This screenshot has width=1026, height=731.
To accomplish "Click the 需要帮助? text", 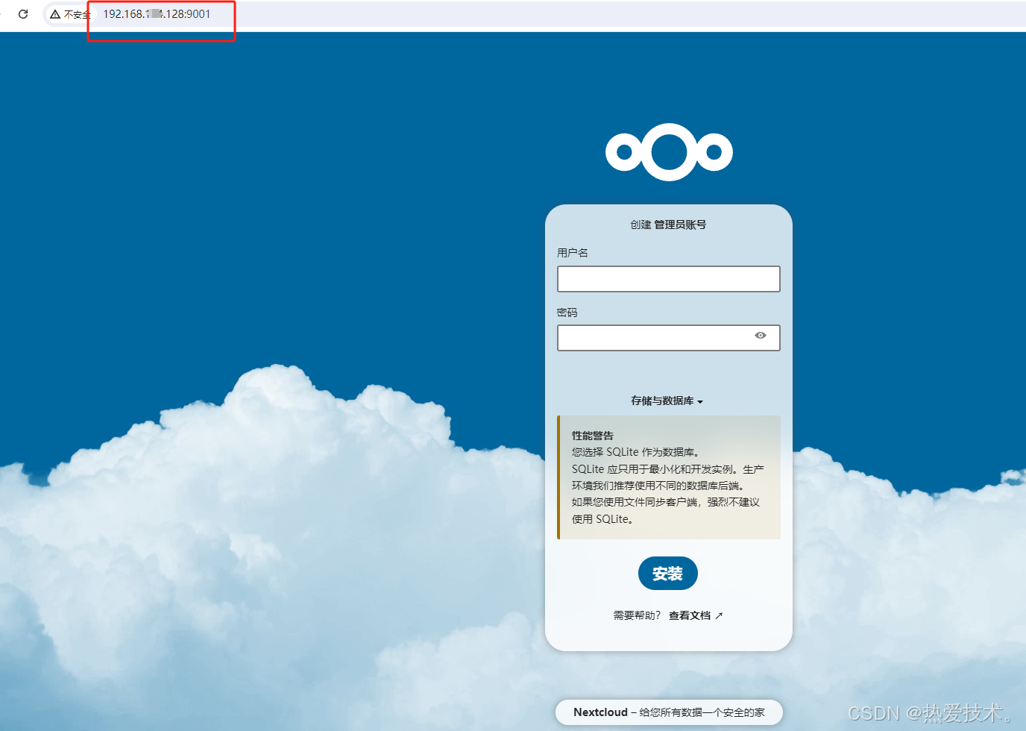I will (637, 615).
